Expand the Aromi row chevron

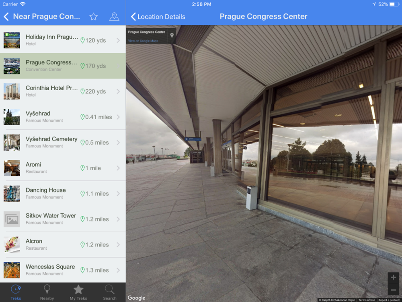(118, 168)
